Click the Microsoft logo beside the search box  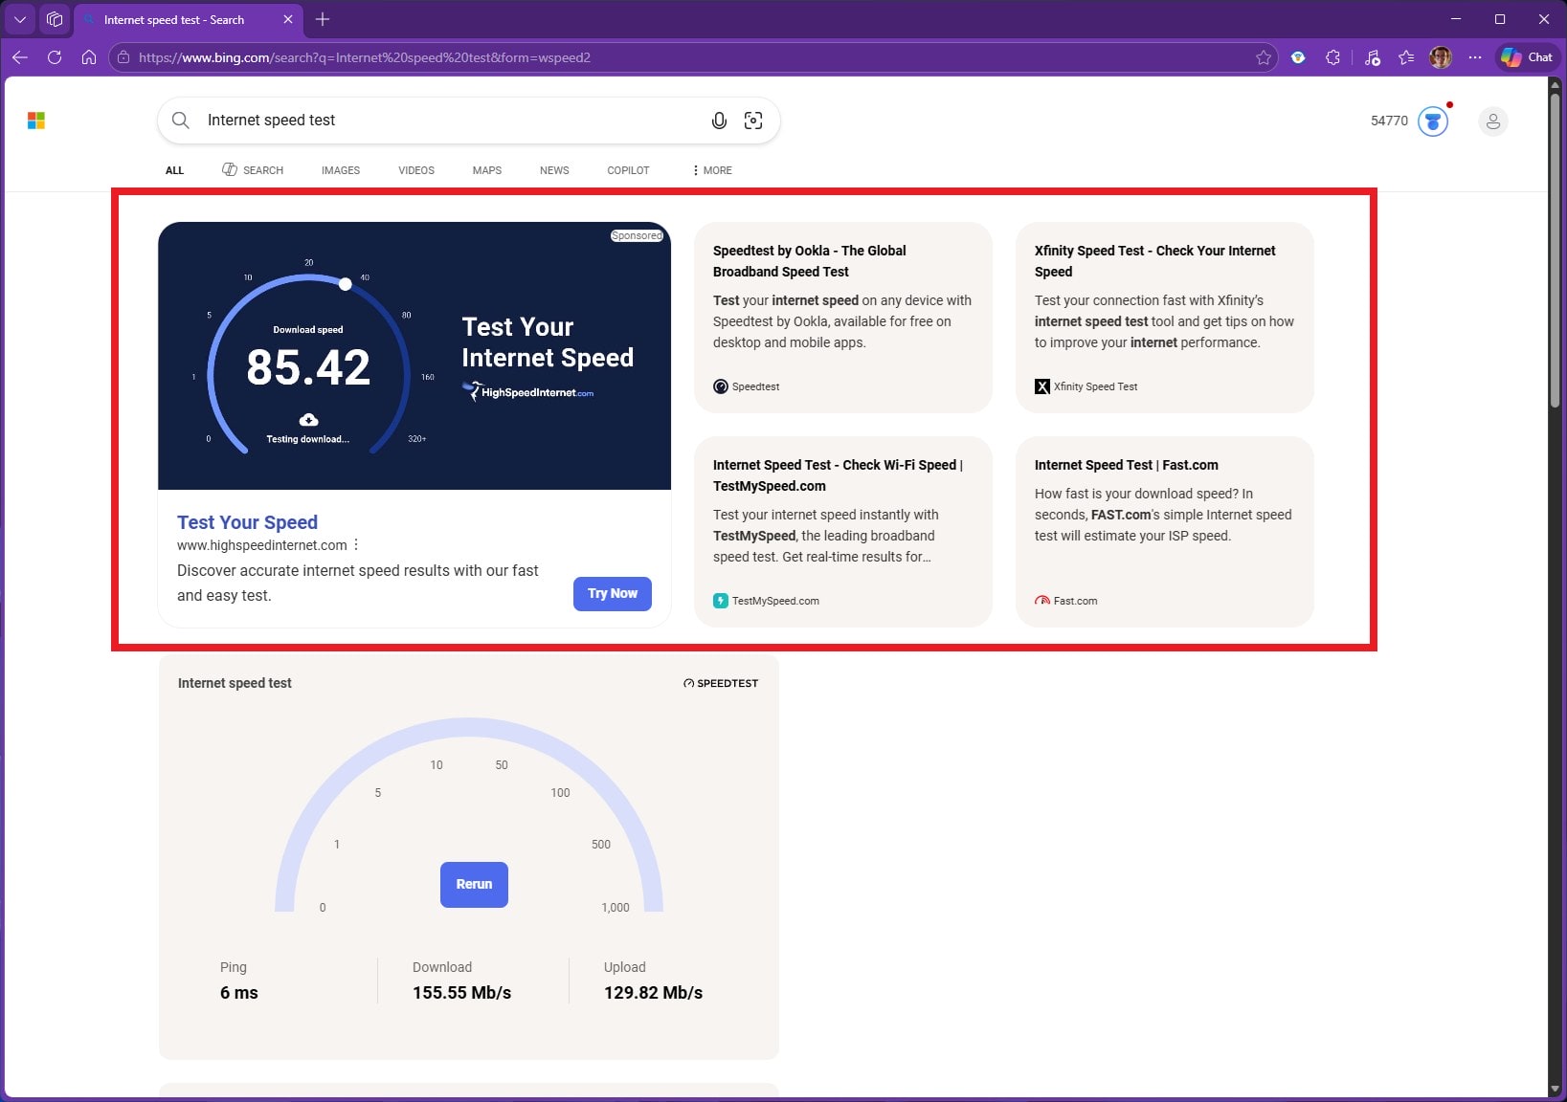pyautogui.click(x=36, y=120)
